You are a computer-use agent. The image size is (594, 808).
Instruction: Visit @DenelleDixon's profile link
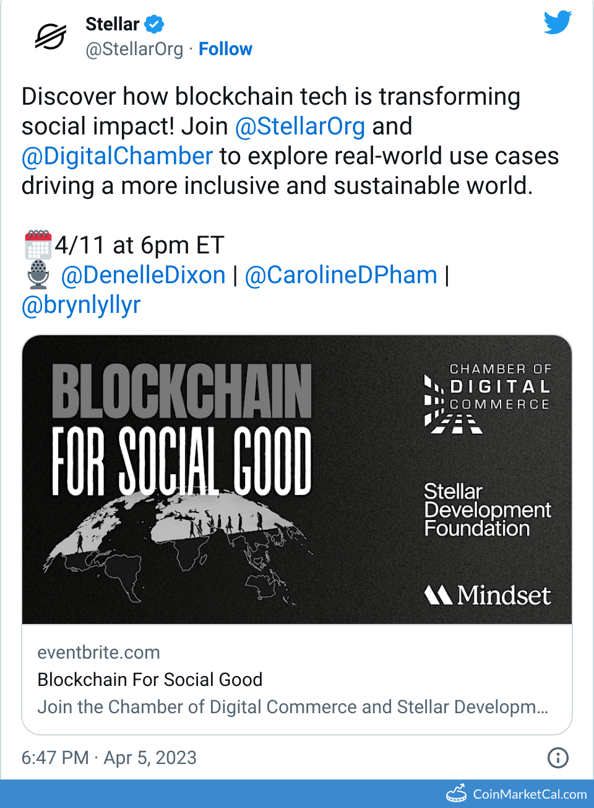click(x=144, y=275)
